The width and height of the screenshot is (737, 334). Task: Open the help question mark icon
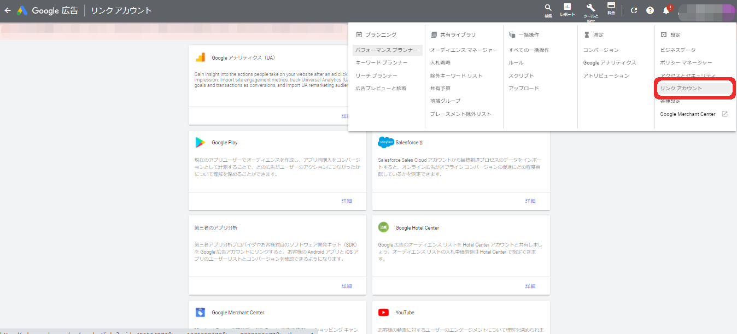pyautogui.click(x=650, y=10)
